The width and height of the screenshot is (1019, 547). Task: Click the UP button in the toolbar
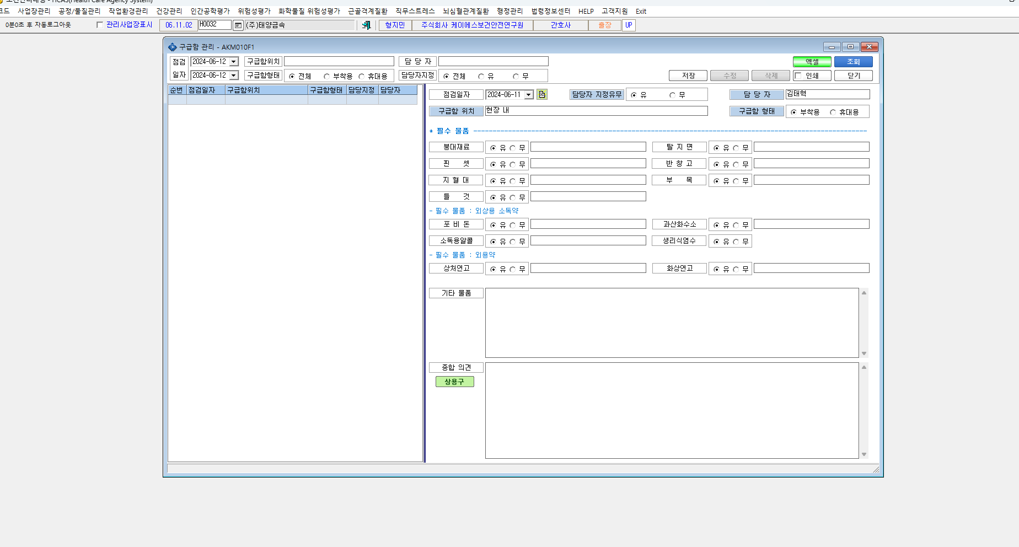click(629, 25)
